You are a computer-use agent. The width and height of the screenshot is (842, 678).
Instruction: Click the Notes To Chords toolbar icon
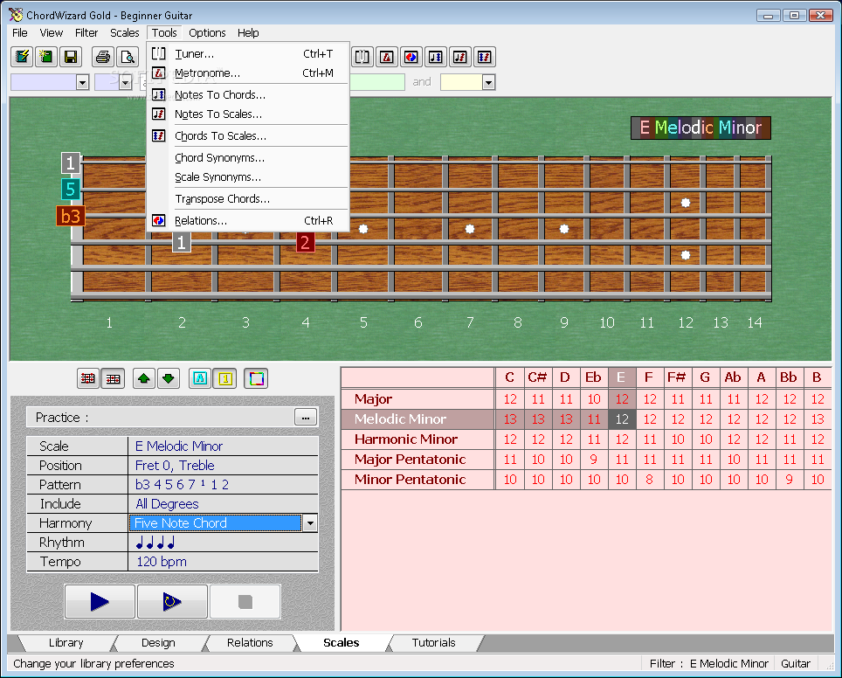coord(436,57)
